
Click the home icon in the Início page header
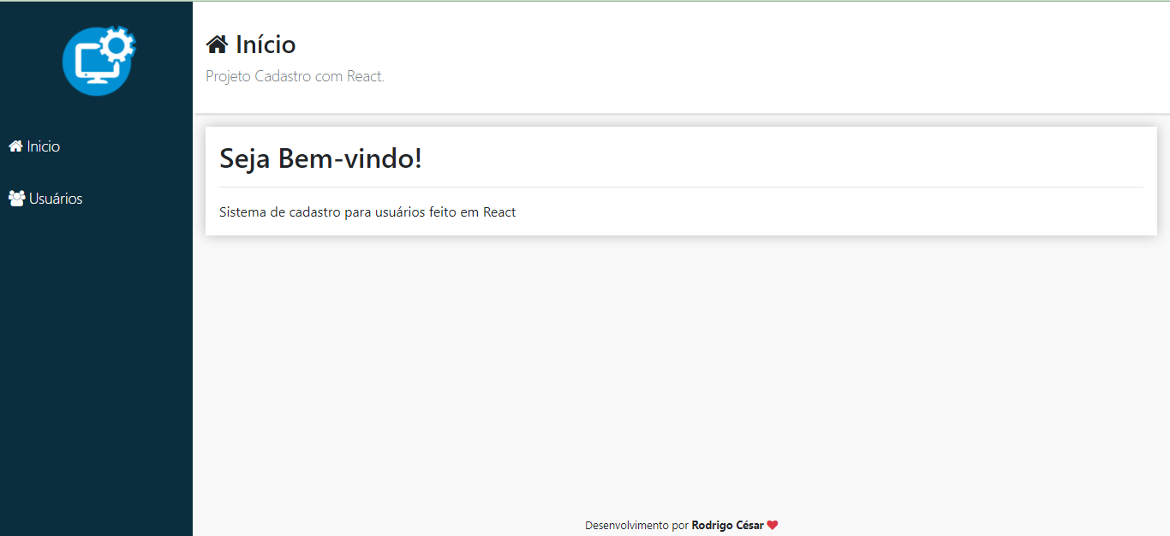(x=218, y=45)
